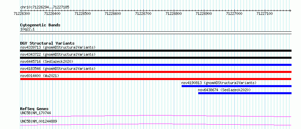Click the black bar of nsv4339713
This screenshot has width=301, height=129.
click(156, 51)
